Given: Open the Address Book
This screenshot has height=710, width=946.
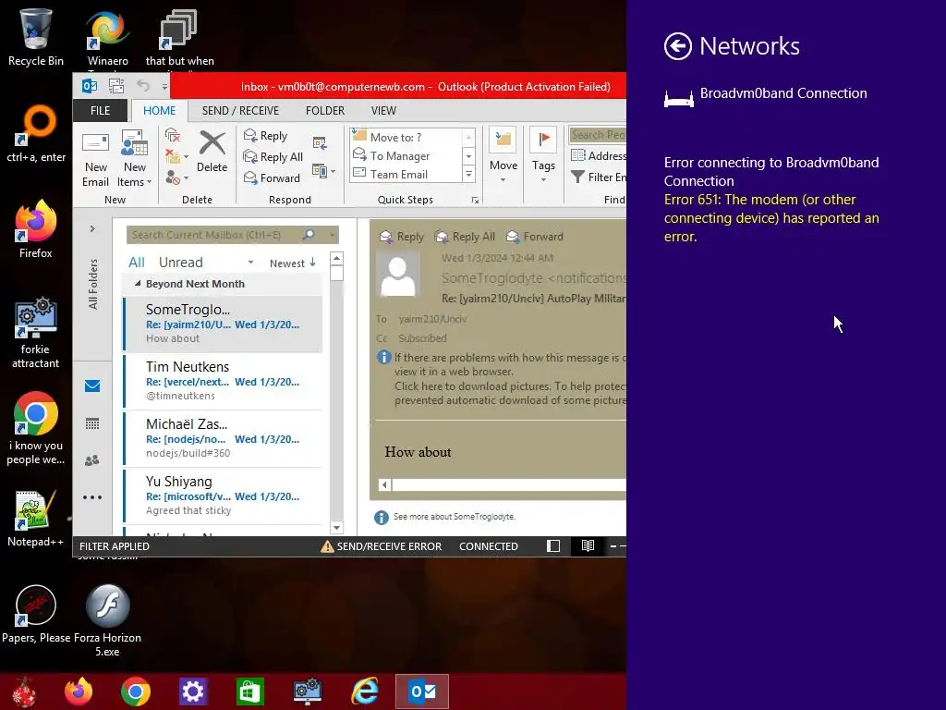Looking at the screenshot, I should click(599, 155).
